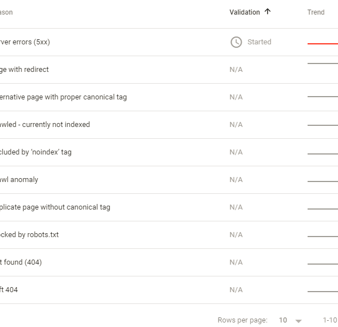This screenshot has height=327, width=338.
Task: Select the Soft 404 row
Action: coord(169,290)
